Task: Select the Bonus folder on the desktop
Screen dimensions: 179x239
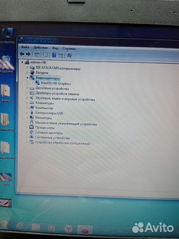Action: (x=6, y=93)
